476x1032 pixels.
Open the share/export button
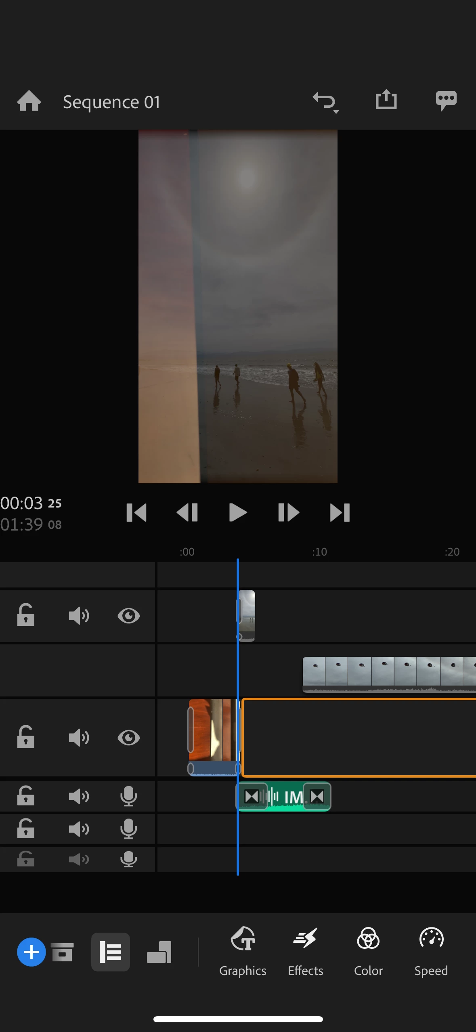click(x=386, y=99)
